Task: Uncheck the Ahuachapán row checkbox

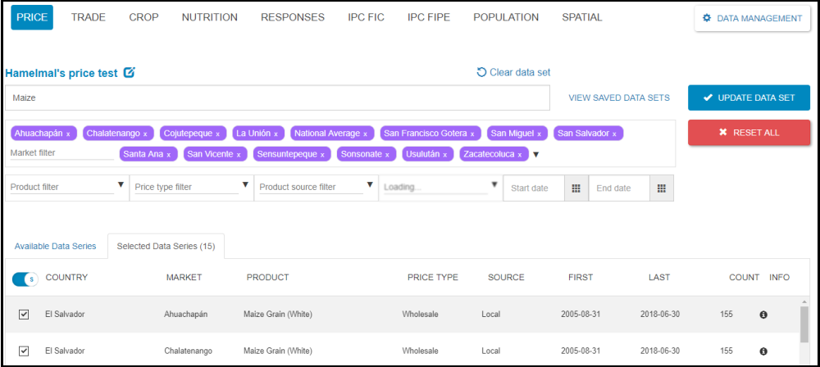Action: (24, 314)
